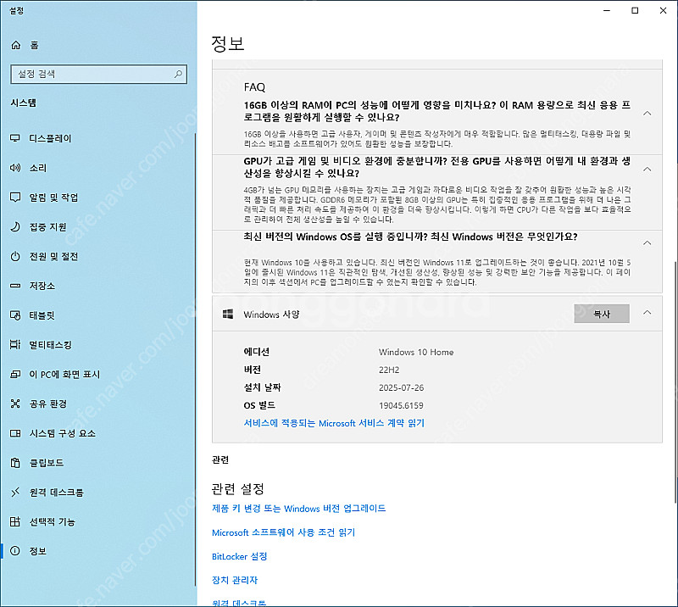Open Microsoft 서비스 계약 읽기 link
This screenshot has width=678, height=607.
pyautogui.click(x=334, y=423)
